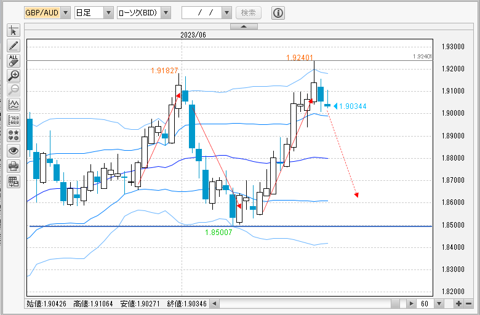This screenshot has width=480, height=315.
Task: Collapse the top panel with up arrow
Action: (x=244, y=26)
